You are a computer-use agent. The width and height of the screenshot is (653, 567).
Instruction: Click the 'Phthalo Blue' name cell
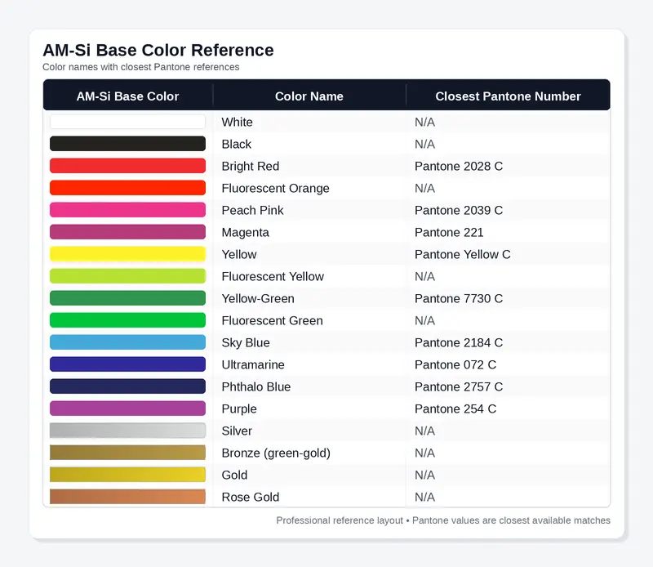click(x=256, y=387)
